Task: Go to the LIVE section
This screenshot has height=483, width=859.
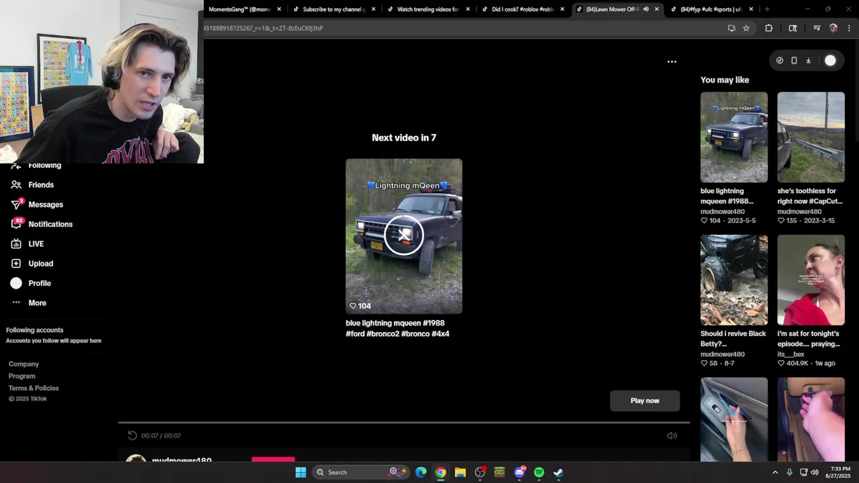Action: 28,244
